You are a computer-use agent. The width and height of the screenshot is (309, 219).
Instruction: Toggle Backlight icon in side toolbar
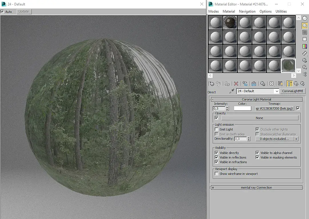pos(305,25)
